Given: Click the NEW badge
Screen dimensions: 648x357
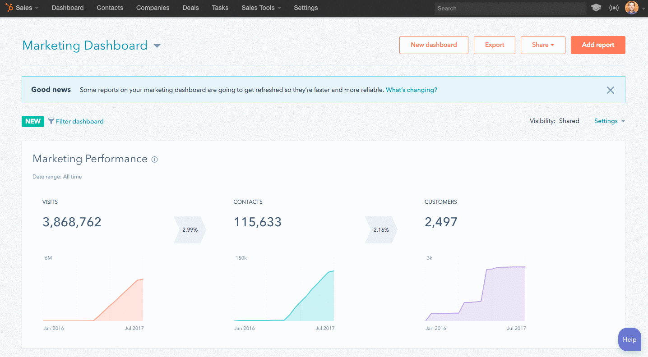Looking at the screenshot, I should pyautogui.click(x=32, y=121).
